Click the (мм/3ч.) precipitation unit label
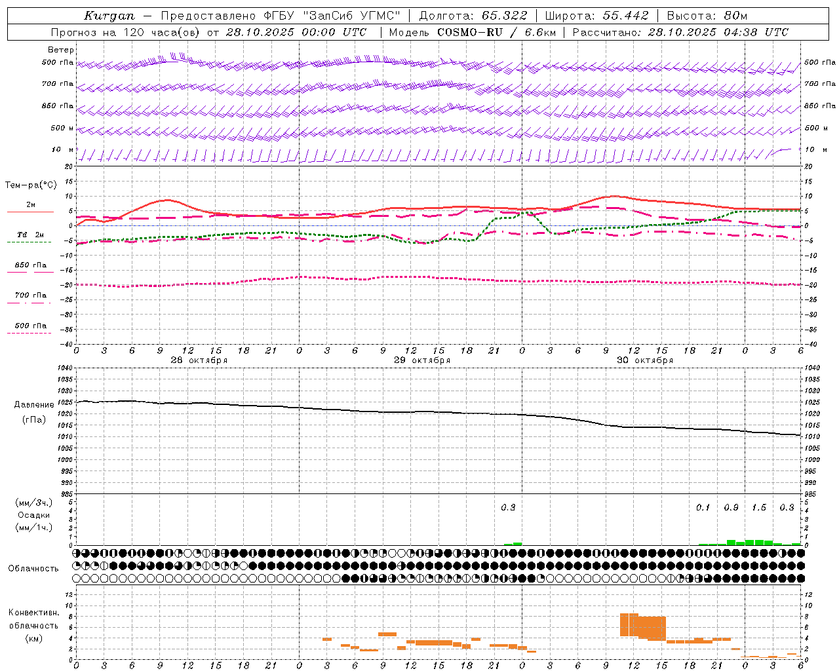This screenshot has width=839, height=671. pos(34,503)
